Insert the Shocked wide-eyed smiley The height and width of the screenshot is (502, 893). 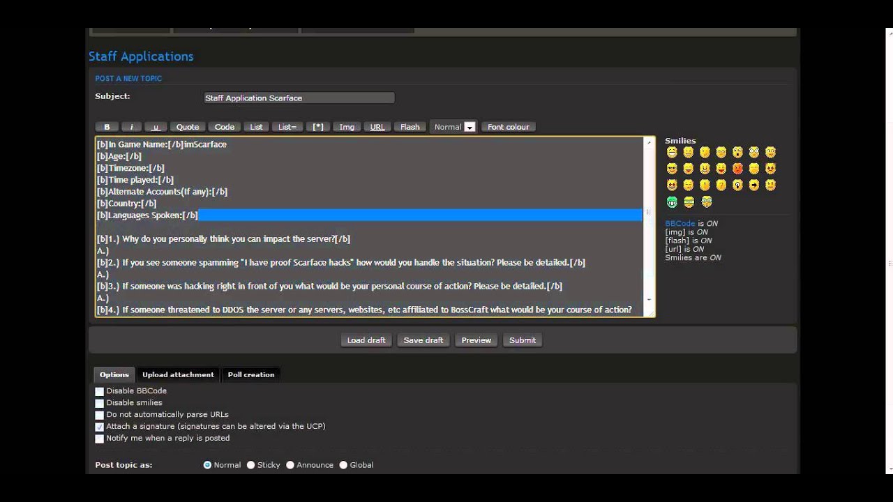tap(754, 152)
